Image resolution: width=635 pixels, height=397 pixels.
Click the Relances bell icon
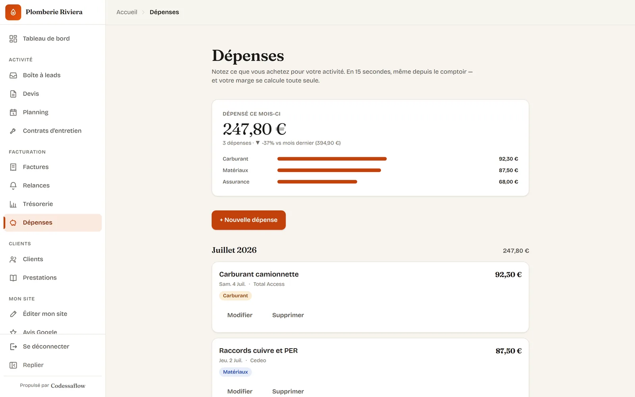(13, 185)
